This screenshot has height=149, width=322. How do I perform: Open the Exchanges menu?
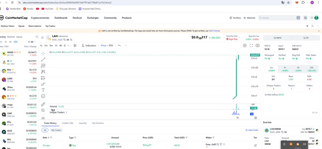(93, 18)
